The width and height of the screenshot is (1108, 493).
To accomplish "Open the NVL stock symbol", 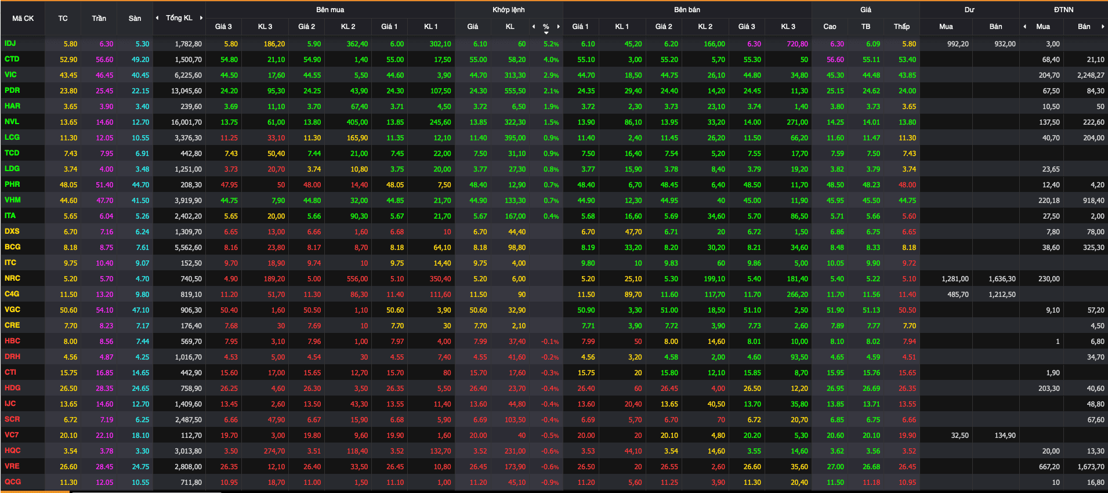I will [x=12, y=122].
